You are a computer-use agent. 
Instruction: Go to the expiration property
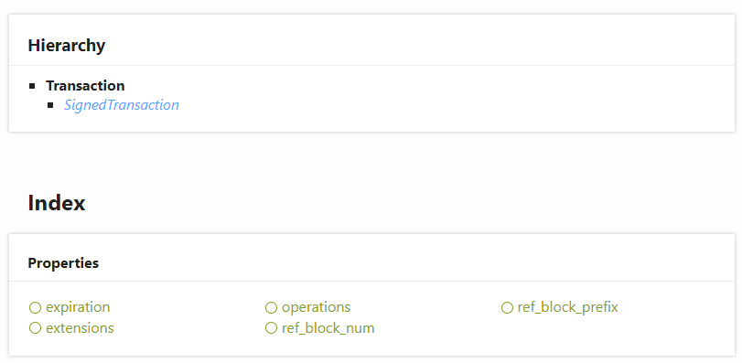pyautogui.click(x=78, y=307)
